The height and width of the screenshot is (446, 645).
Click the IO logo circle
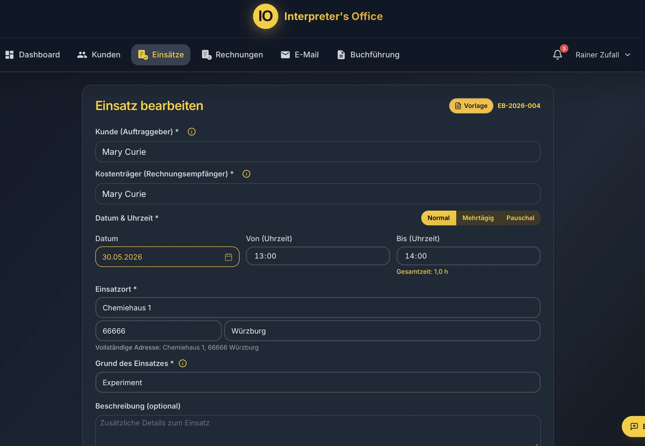(x=265, y=16)
